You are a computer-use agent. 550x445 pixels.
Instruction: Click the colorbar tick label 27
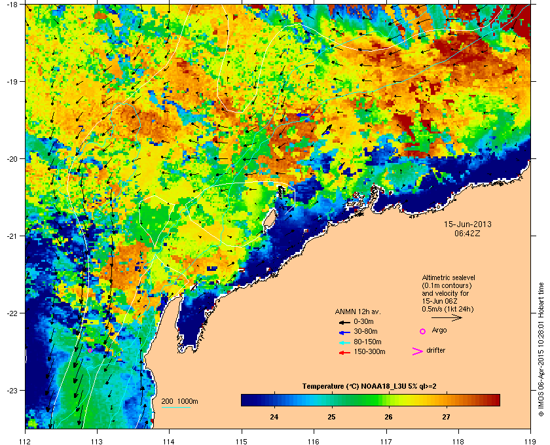[446, 417]
